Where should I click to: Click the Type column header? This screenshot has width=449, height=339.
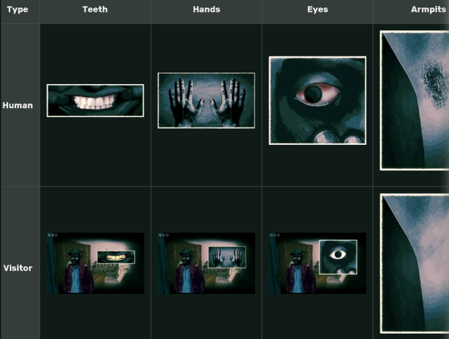tap(17, 9)
